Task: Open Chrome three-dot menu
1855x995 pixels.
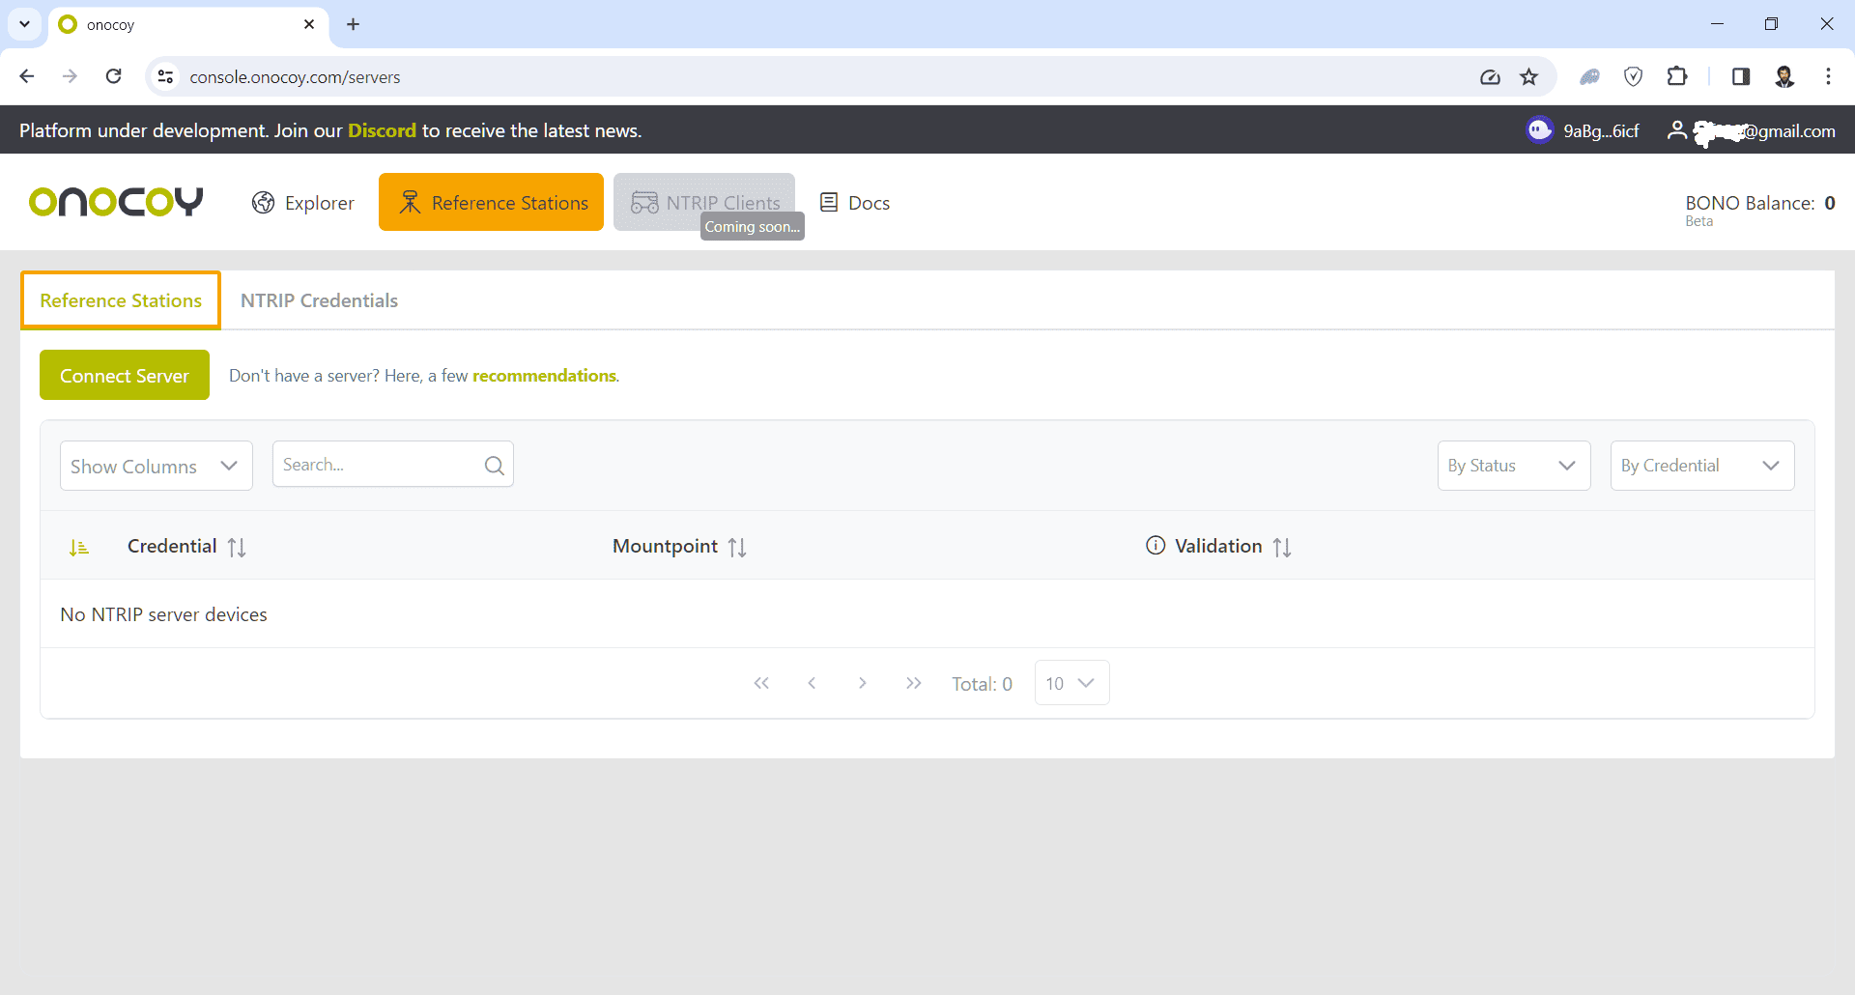Action: pos(1828,76)
